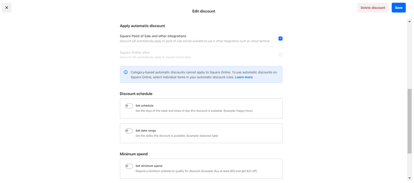Click the vertical scrollbar thumb
The image size is (414, 183).
[409, 121]
